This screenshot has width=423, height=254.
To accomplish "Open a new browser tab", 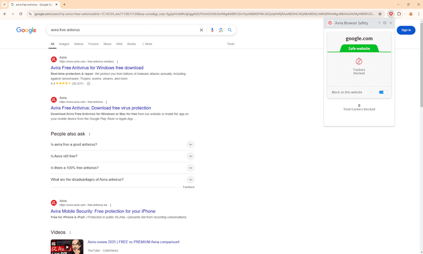I will click(64, 5).
